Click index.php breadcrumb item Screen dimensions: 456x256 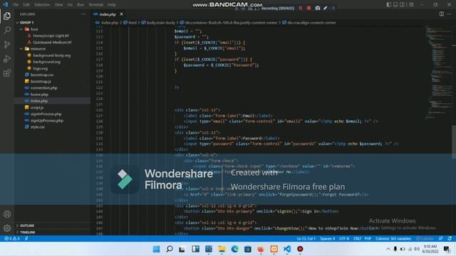[109, 23]
